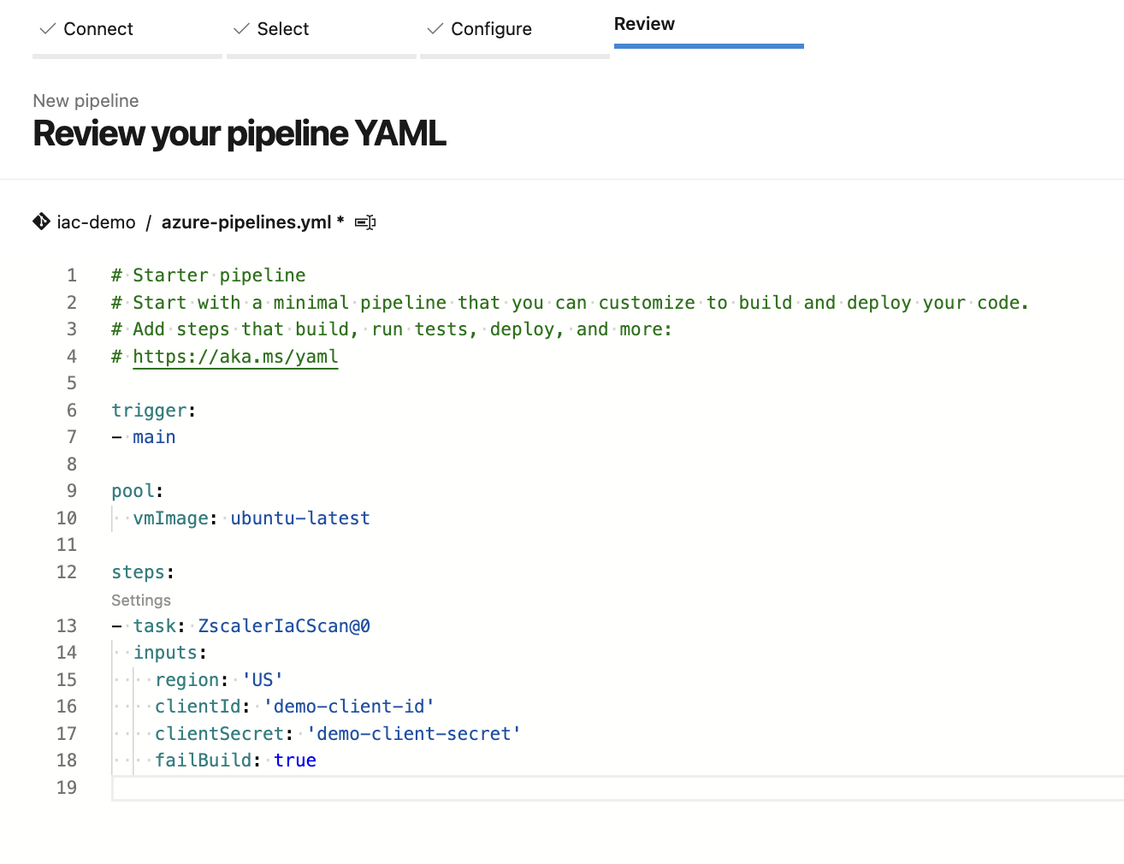Click the Settings link above the task
The height and width of the screenshot is (864, 1124).
pyautogui.click(x=141, y=601)
